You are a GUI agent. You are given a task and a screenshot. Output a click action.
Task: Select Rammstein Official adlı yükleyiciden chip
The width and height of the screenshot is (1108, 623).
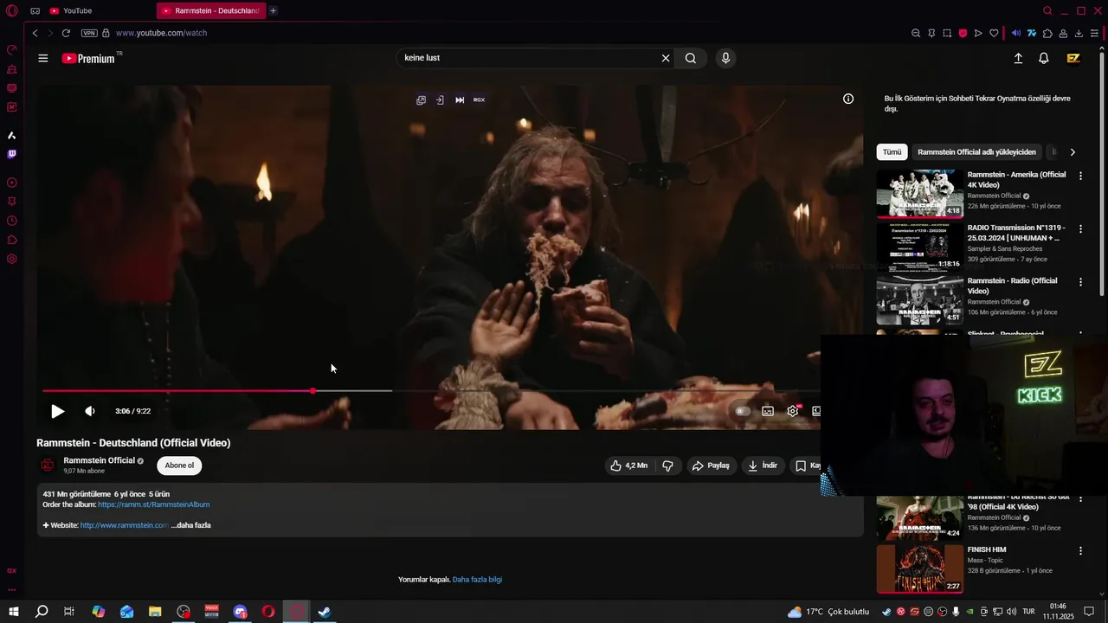click(976, 152)
